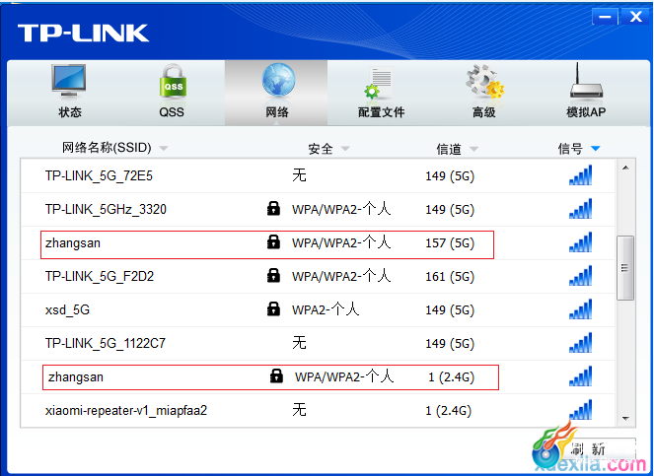The width and height of the screenshot is (654, 476).
Task: Click lock icon of TP-LINK_5G_F2D2 row
Action: tap(273, 275)
